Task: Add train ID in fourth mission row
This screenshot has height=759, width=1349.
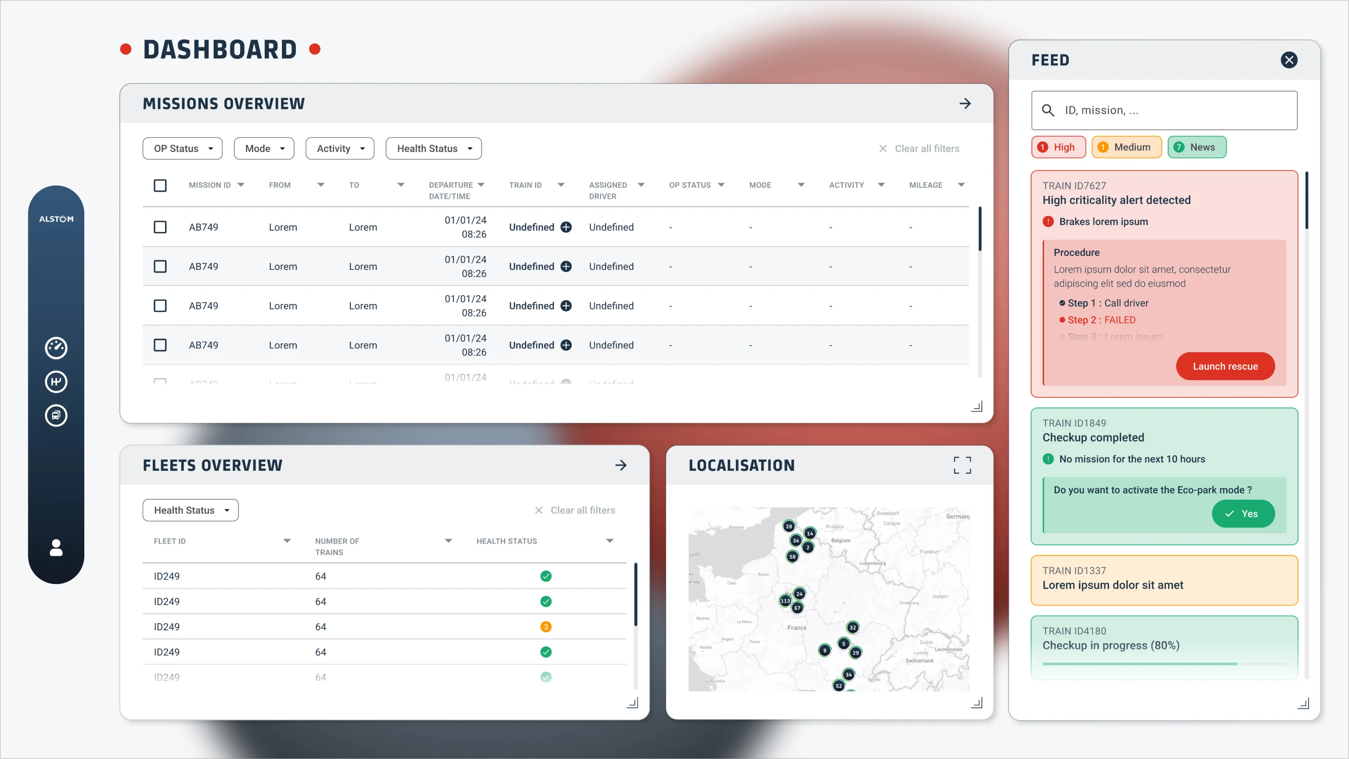Action: 566,345
